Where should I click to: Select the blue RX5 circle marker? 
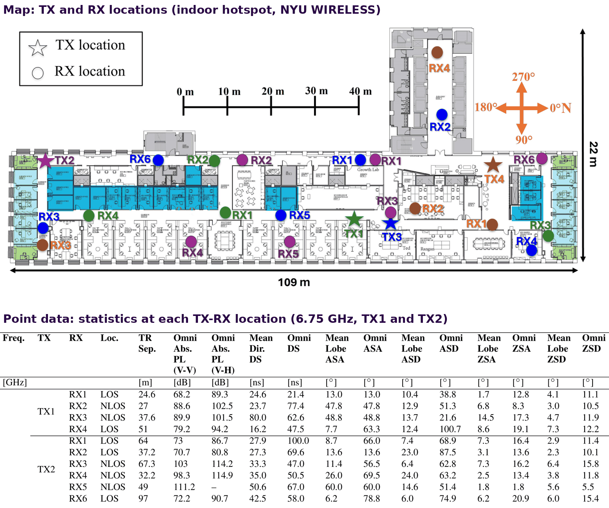(x=281, y=215)
